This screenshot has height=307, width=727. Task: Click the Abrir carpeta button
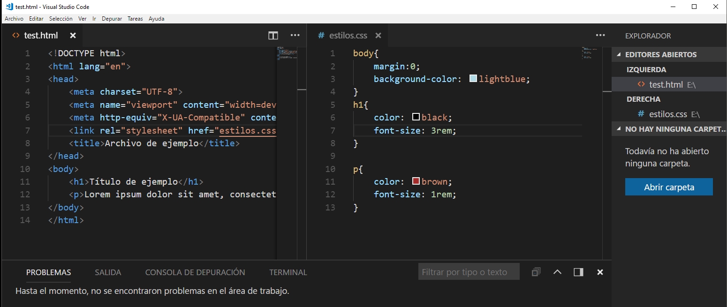tap(668, 187)
